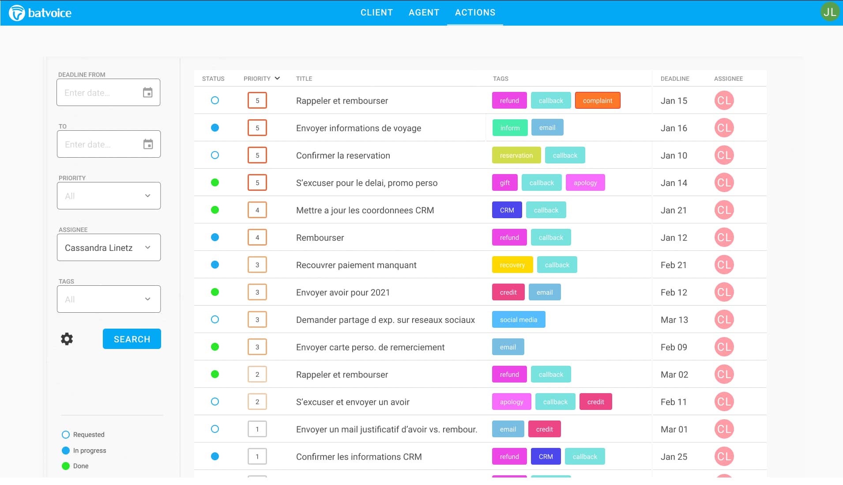Click the social media tag
843x485 pixels.
click(x=519, y=320)
